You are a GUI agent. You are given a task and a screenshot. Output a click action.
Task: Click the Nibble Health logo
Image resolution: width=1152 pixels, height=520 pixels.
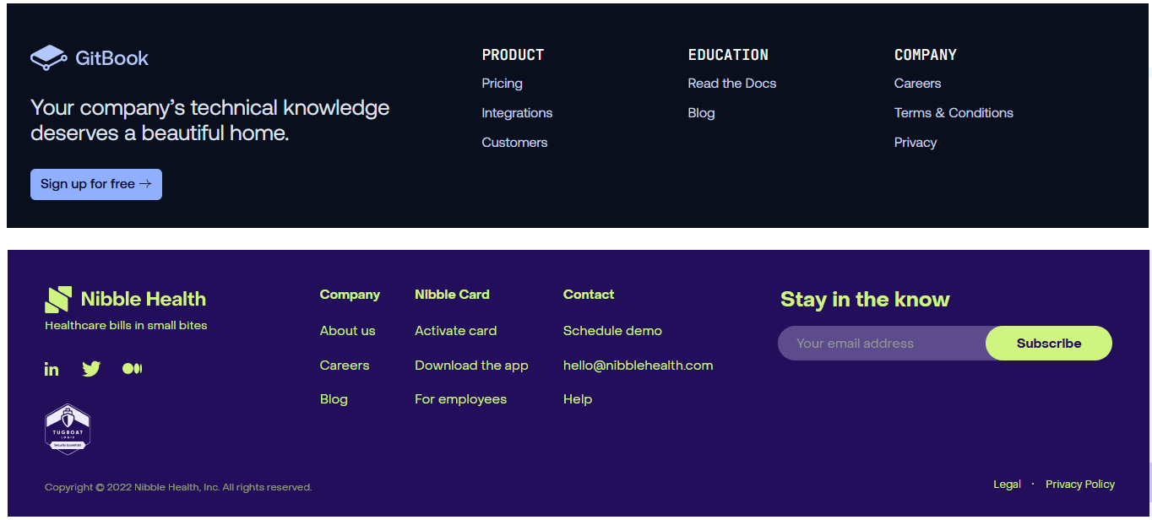(125, 298)
